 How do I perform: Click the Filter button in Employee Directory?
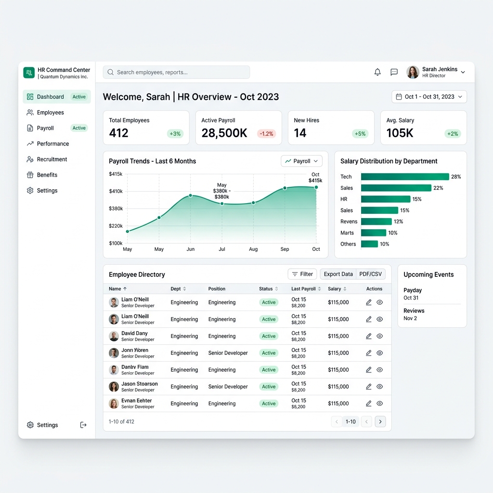302,274
